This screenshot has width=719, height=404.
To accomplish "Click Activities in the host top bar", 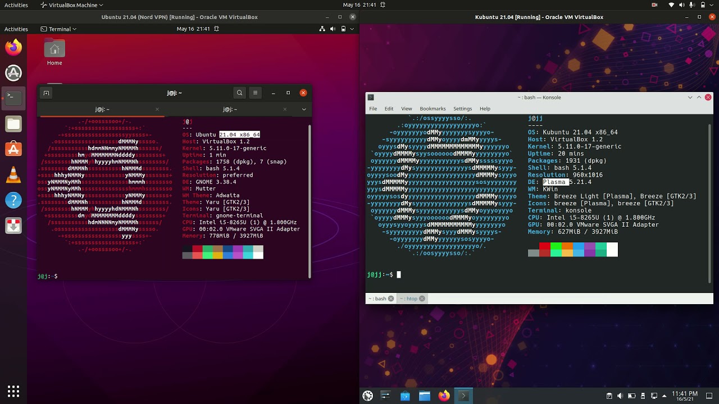I will 16,4.
